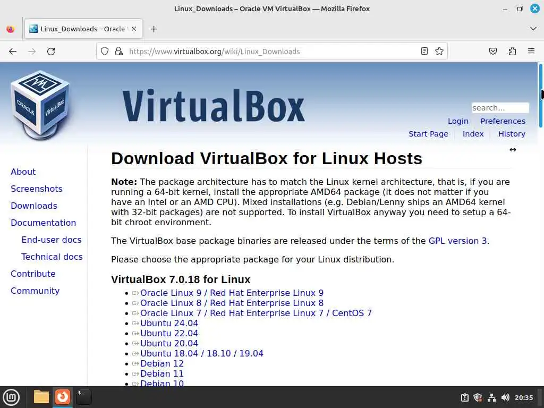
Task: Reload the current page
Action: coord(51,52)
